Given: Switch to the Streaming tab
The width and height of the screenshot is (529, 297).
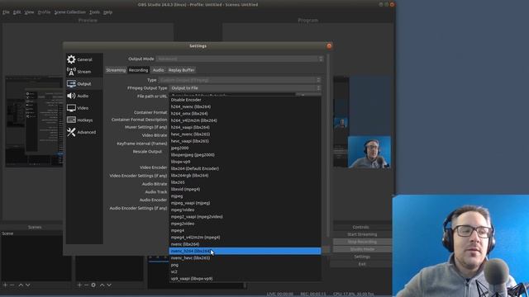Looking at the screenshot, I should click(116, 70).
